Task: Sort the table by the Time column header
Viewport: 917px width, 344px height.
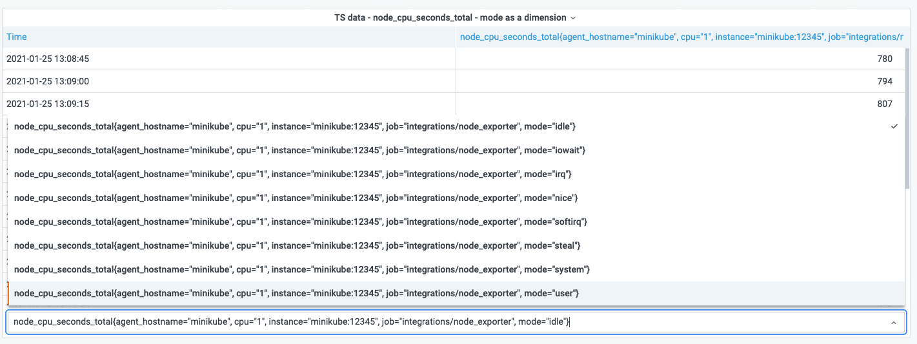Action: pyautogui.click(x=17, y=37)
